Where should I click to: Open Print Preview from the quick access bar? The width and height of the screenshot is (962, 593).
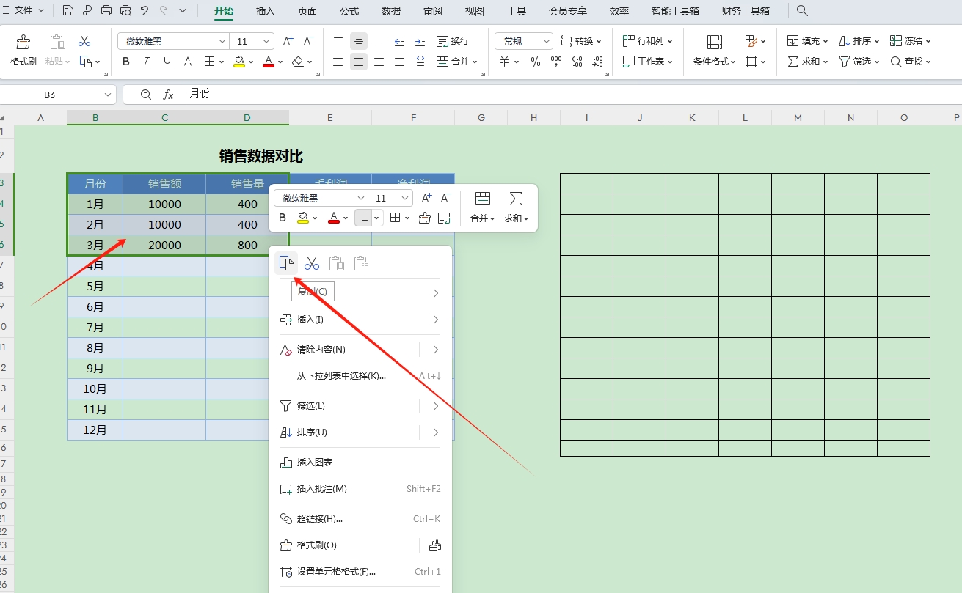pos(125,10)
